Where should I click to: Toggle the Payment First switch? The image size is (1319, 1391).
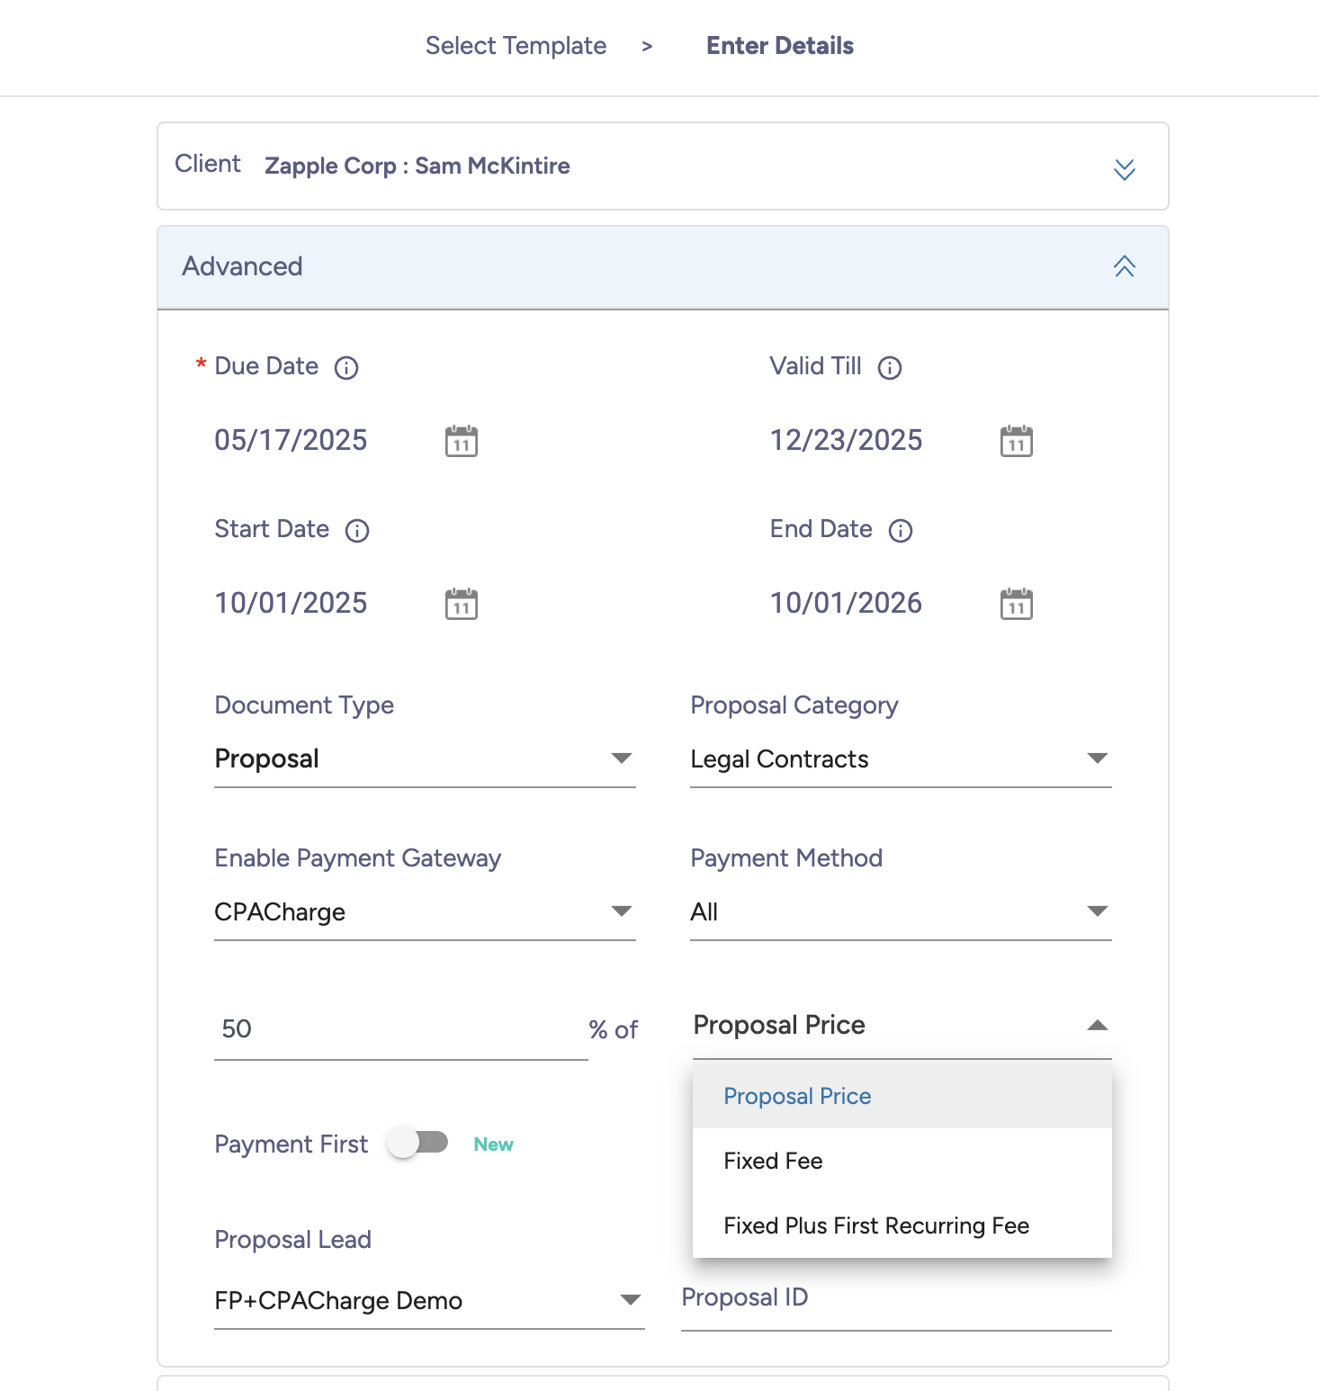417,1143
